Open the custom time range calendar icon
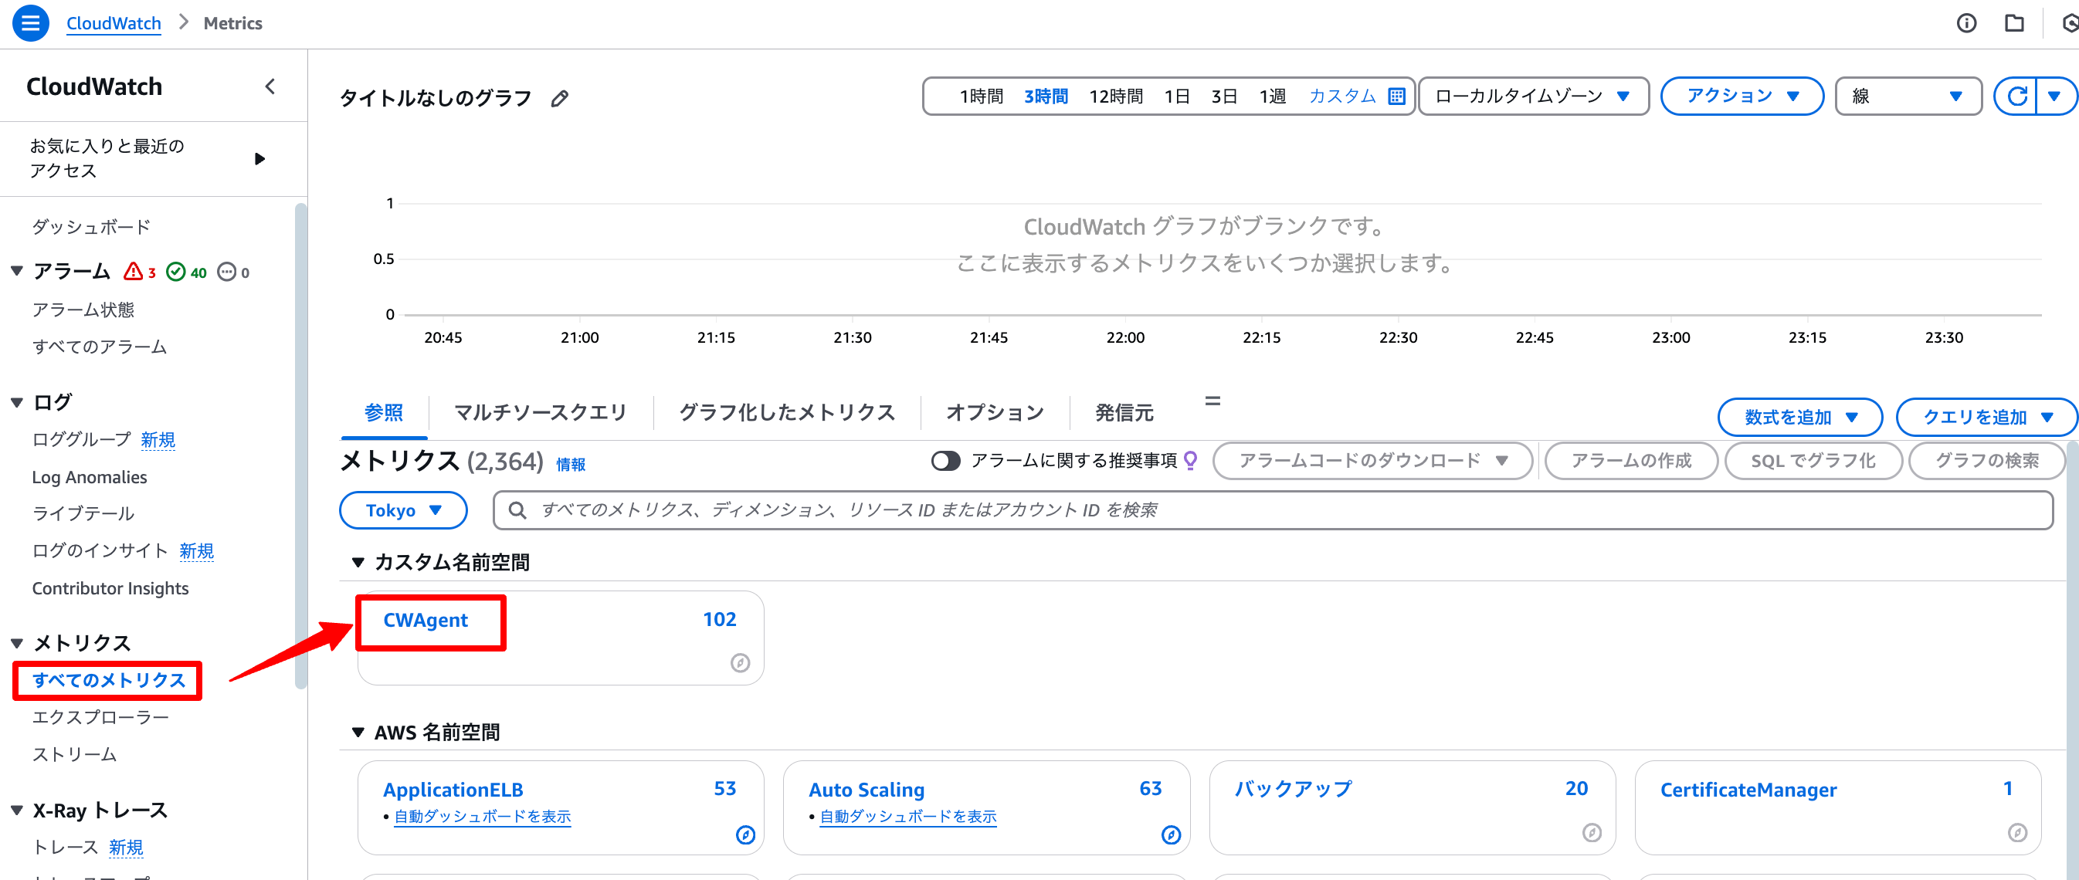 1396,96
